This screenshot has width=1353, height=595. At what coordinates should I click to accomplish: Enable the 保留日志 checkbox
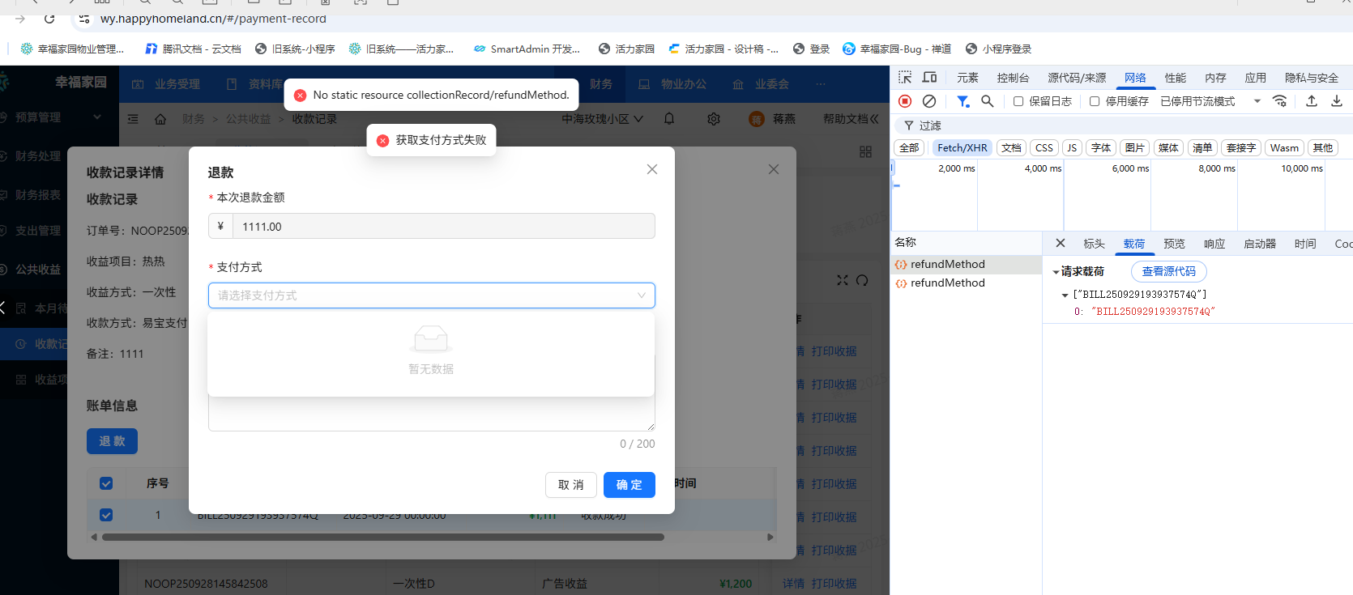pyautogui.click(x=1018, y=101)
